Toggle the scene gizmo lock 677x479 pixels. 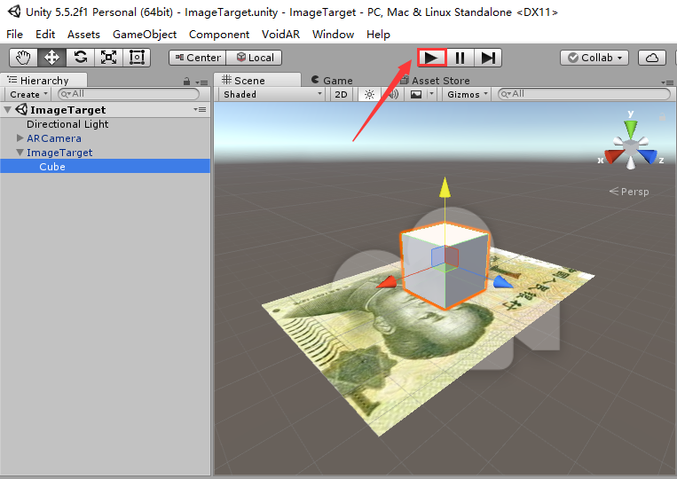(x=662, y=116)
